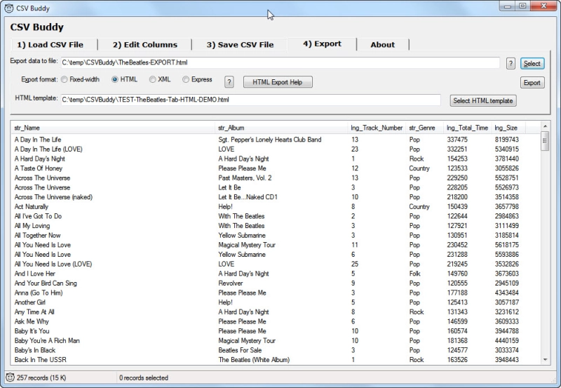Click the total time value 337475
This screenshot has width=561, height=388.
[457, 140]
